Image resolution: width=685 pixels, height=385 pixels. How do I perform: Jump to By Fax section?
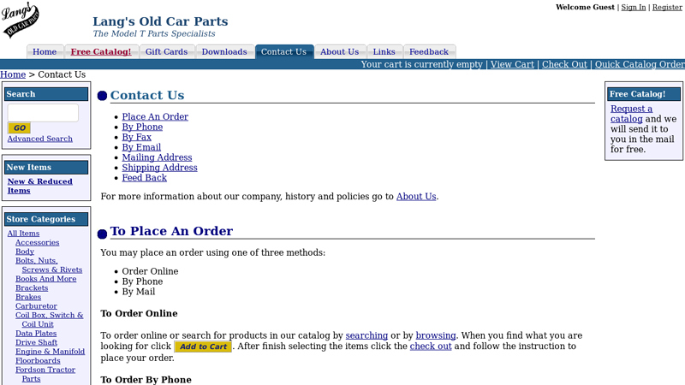coord(137,137)
